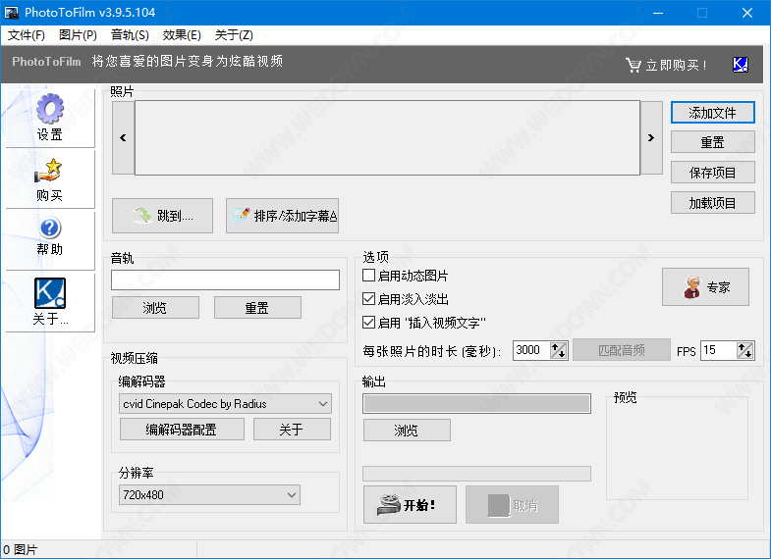
Task: Open 帮助 help question mark icon
Action: click(50, 229)
